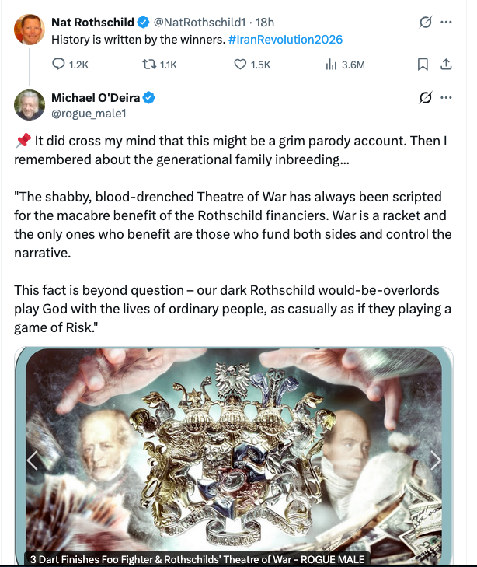Bookmark Nat Rothschild's post
The image size is (477, 567).
pos(423,65)
